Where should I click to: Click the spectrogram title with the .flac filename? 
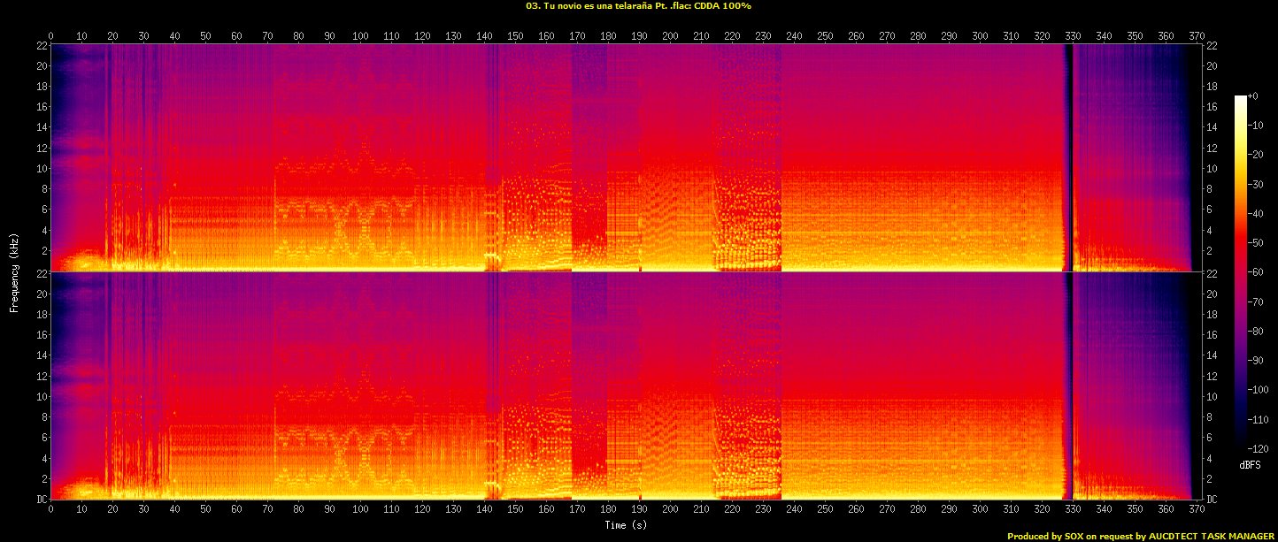click(638, 6)
